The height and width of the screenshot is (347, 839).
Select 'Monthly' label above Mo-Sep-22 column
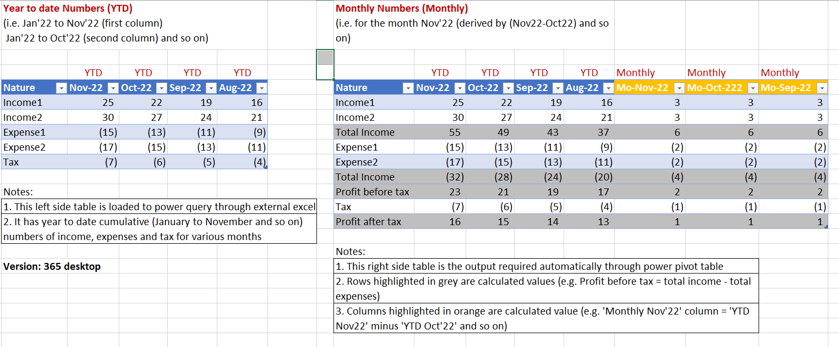tap(780, 73)
